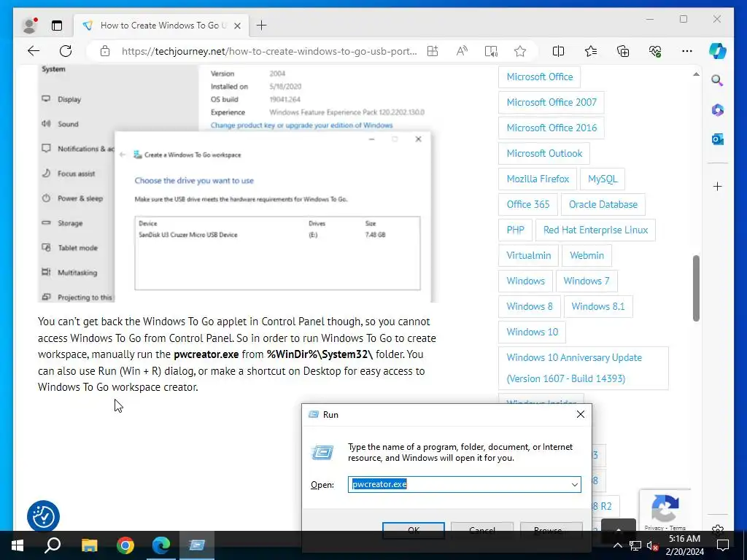
Task: Open Outlook sidebar icon
Action: [718, 139]
